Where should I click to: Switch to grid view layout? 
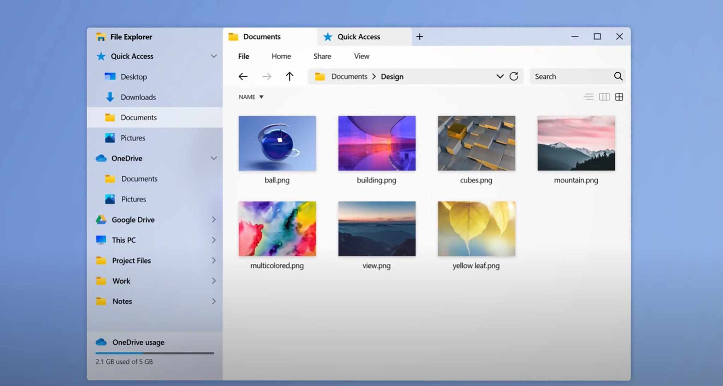[619, 97]
